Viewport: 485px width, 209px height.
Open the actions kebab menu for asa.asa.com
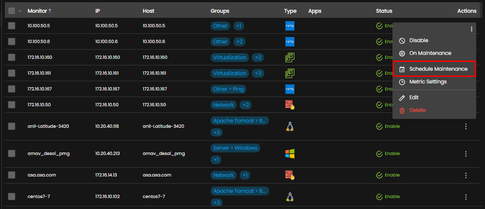pos(466,175)
